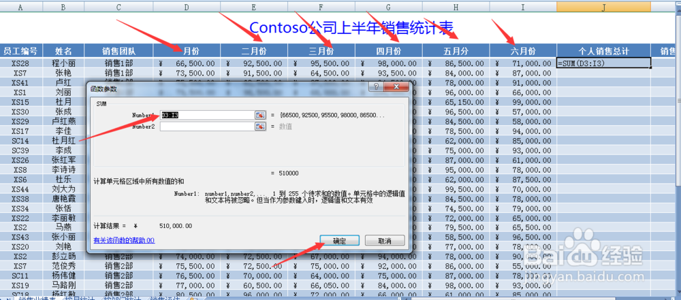Select name cell 范俊秀
The image size is (681, 300).
pos(63,266)
